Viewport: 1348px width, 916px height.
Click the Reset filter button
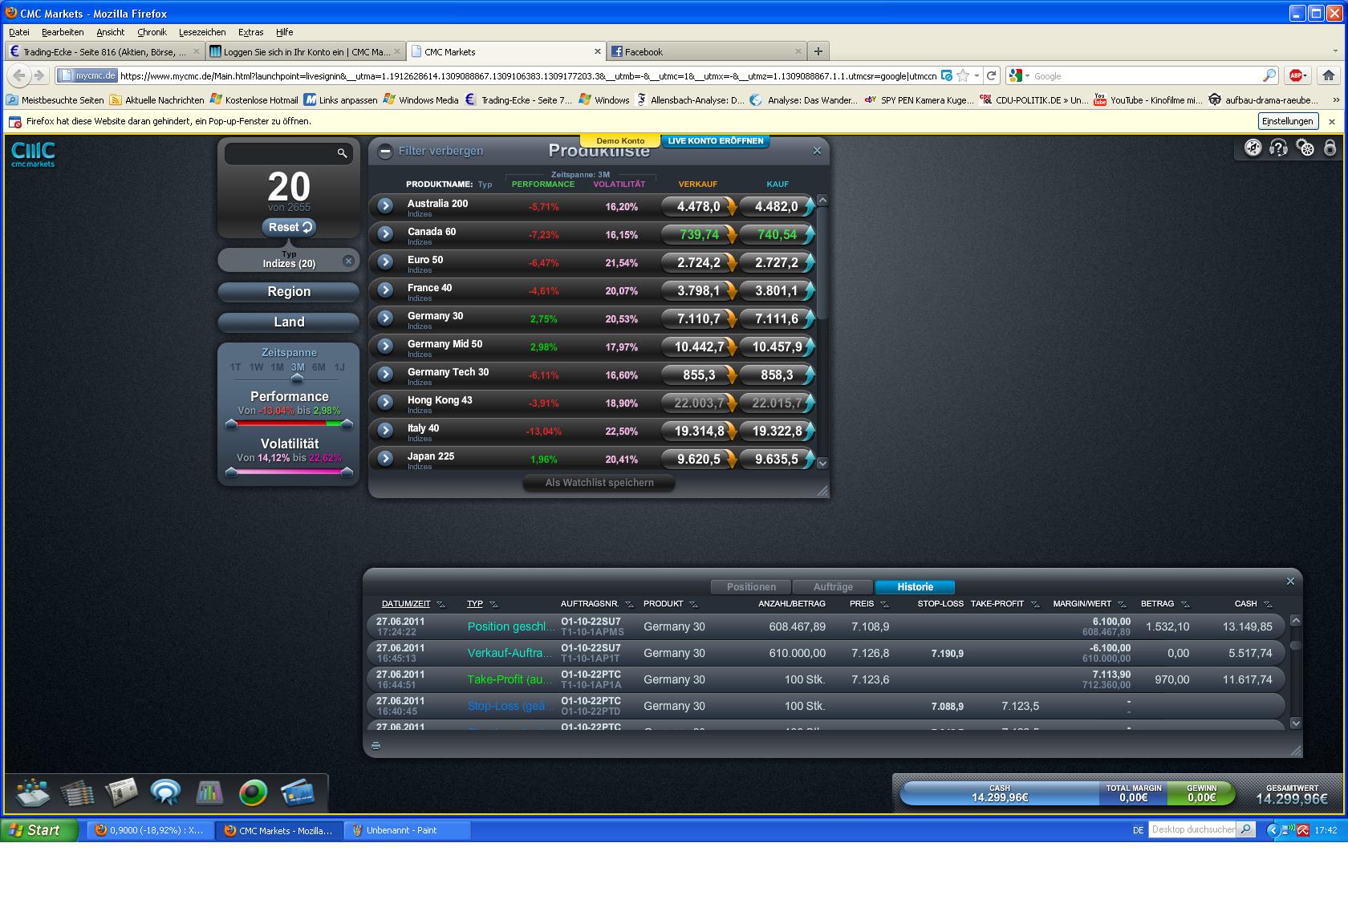(289, 227)
